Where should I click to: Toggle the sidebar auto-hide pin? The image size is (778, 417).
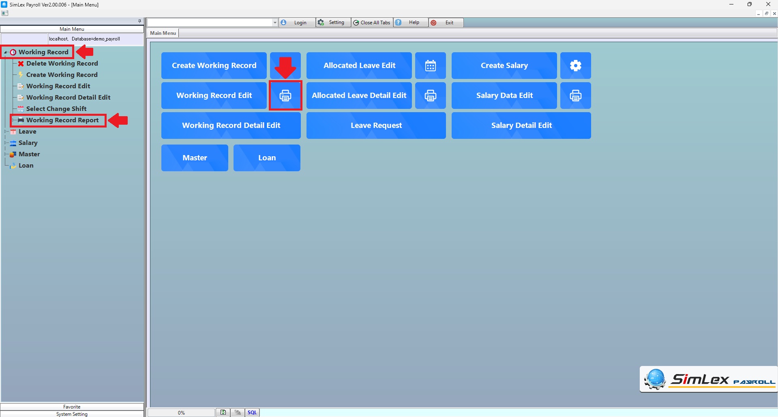pyautogui.click(x=139, y=21)
